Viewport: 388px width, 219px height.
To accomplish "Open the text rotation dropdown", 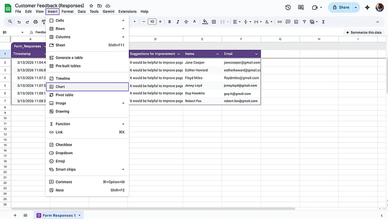I will [x=268, y=22].
